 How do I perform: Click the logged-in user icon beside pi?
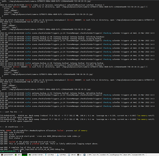pyautogui.click(x=78, y=155)
